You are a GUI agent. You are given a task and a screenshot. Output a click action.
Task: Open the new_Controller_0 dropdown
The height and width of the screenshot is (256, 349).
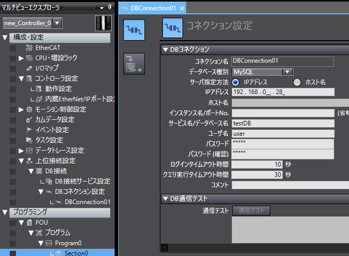58,23
